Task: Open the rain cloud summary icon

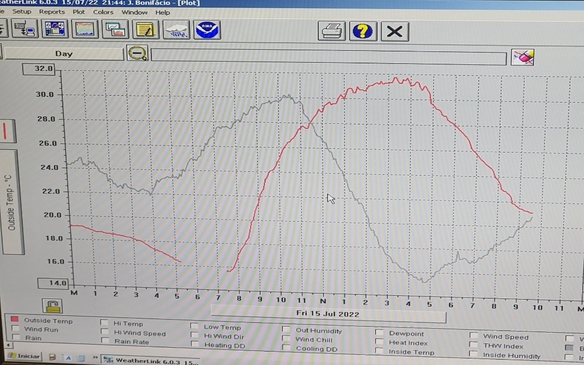Action: click(176, 30)
